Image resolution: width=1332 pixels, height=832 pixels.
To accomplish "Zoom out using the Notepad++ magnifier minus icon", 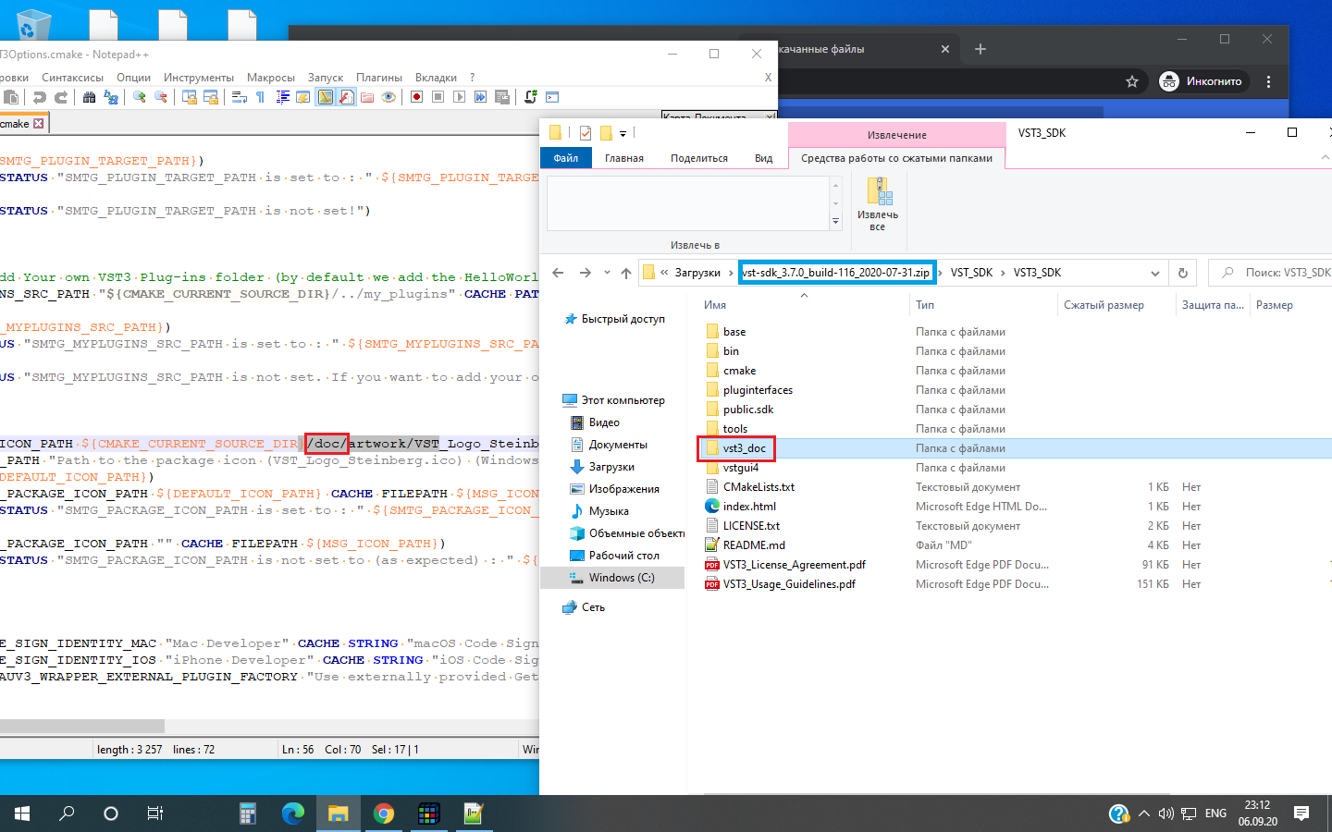I will tap(161, 97).
